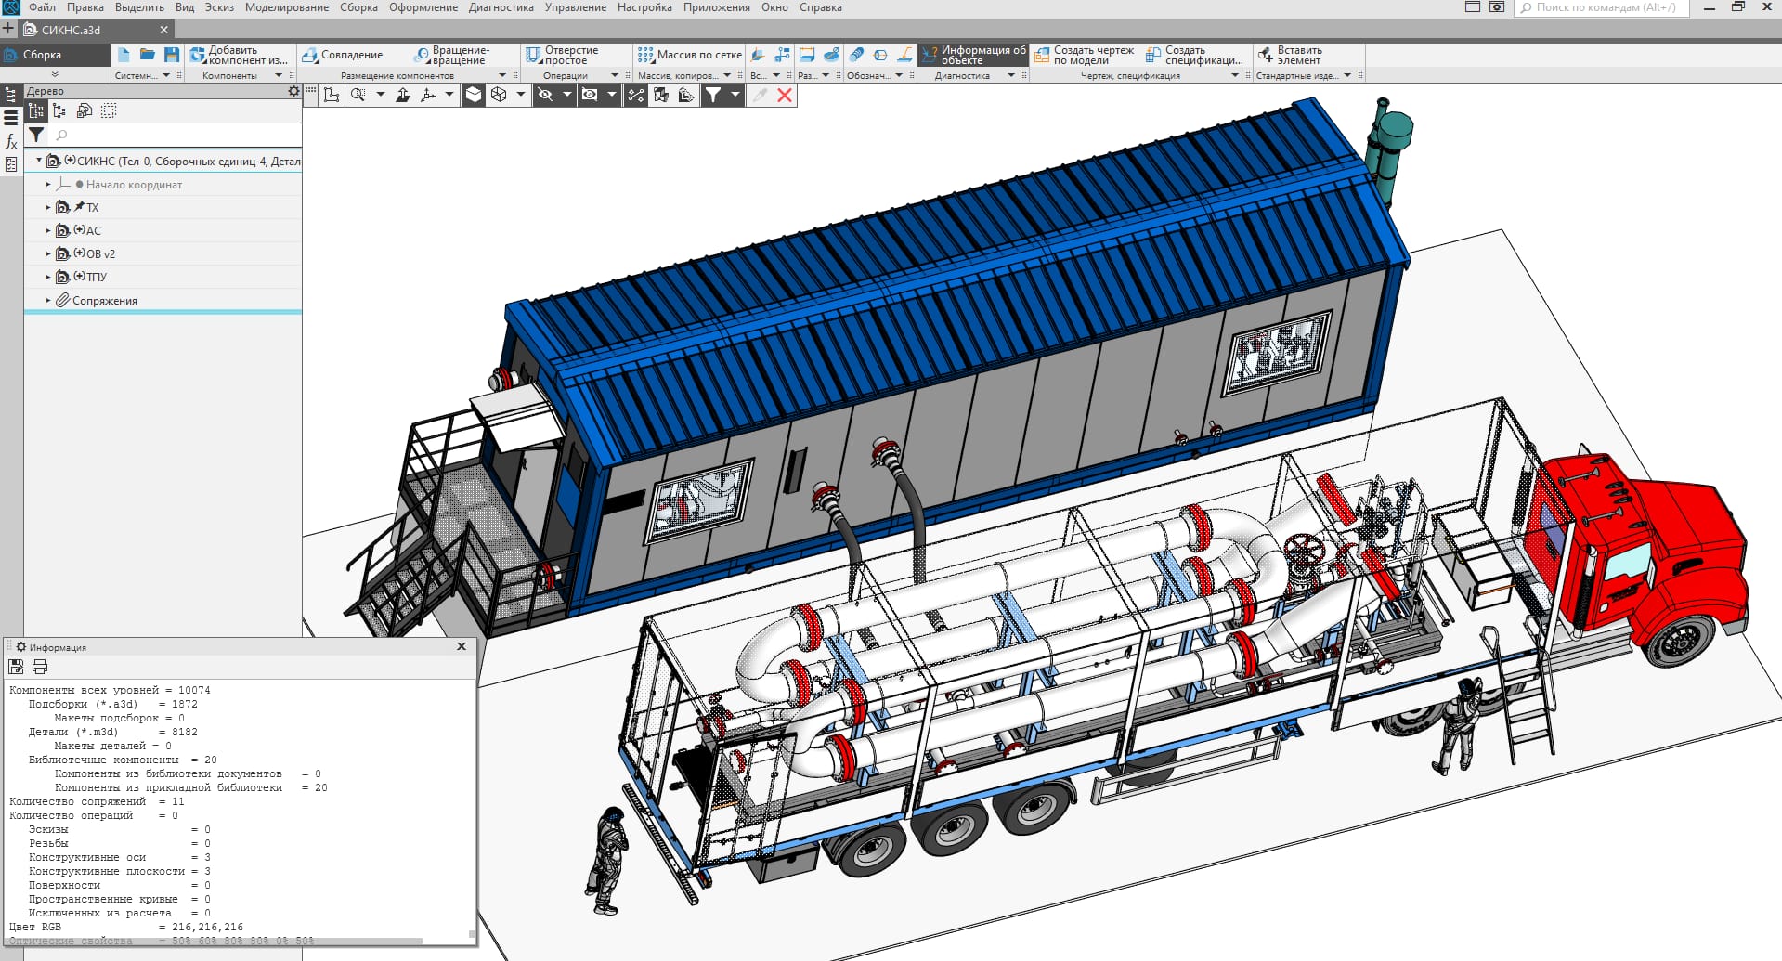Toggle the hide-elements crossed eye button
This screenshot has width=1782, height=961.
[x=545, y=95]
